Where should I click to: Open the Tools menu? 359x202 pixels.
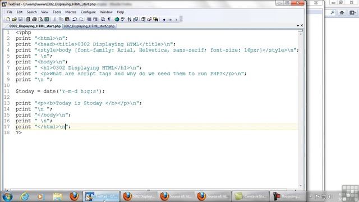pyautogui.click(x=57, y=12)
